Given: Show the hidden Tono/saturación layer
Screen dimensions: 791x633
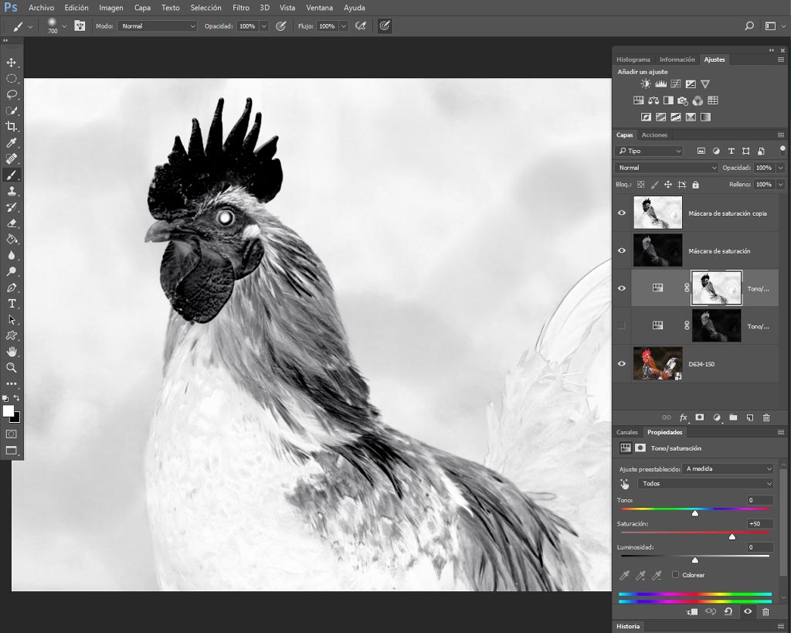Looking at the screenshot, I should pos(622,325).
